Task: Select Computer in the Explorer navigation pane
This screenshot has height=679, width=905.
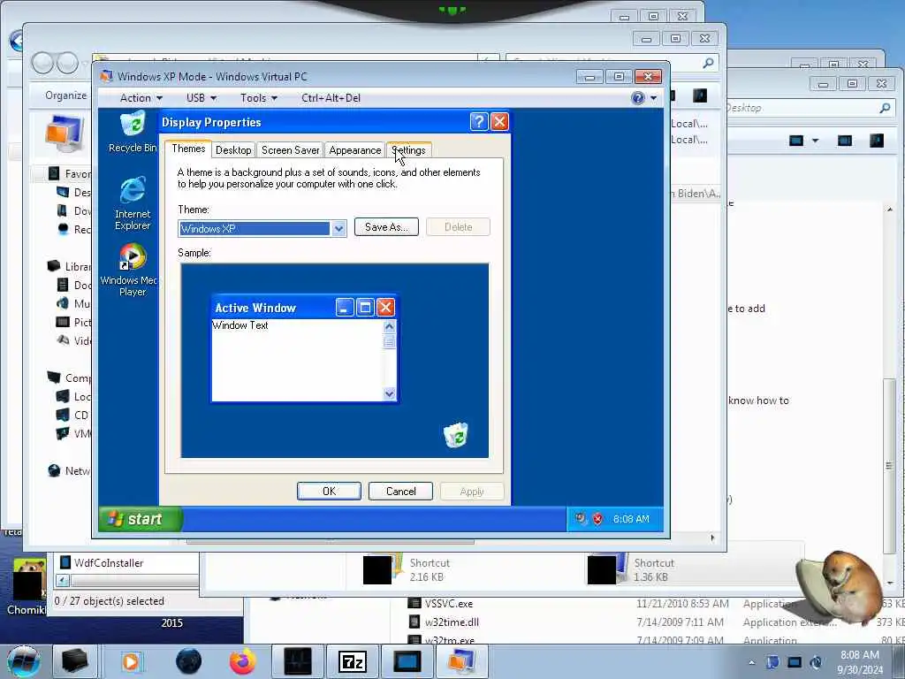Action: coord(69,378)
